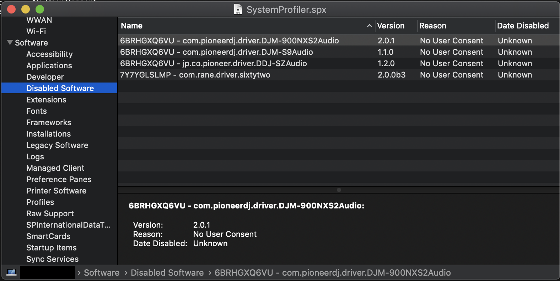This screenshot has width=560, height=281.
Task: Open Legacy Software in the sidebar
Action: 57,145
